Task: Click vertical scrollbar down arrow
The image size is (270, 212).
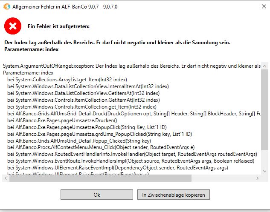Action: pos(264,171)
